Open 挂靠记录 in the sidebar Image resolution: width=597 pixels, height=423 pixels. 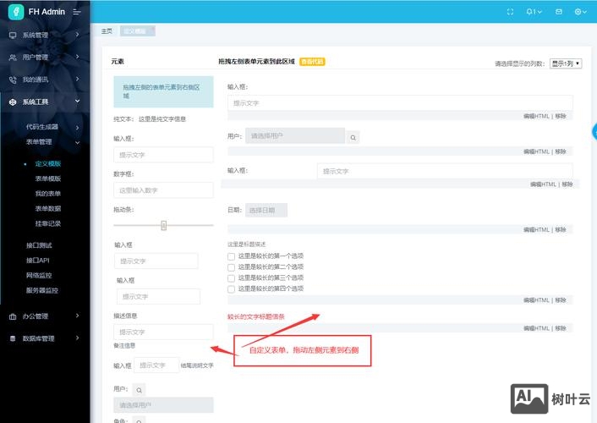click(48, 223)
